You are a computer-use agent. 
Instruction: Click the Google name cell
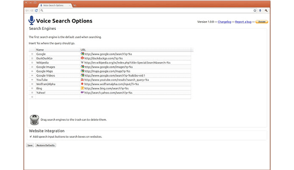pyautogui.click(x=58, y=54)
